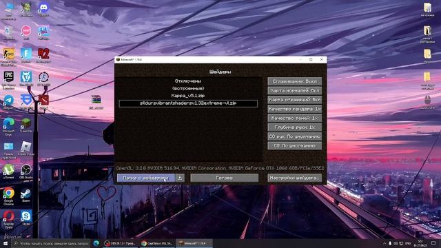Open the topmost folder on the right desktop edge
The image size is (441, 248).
[427, 9]
